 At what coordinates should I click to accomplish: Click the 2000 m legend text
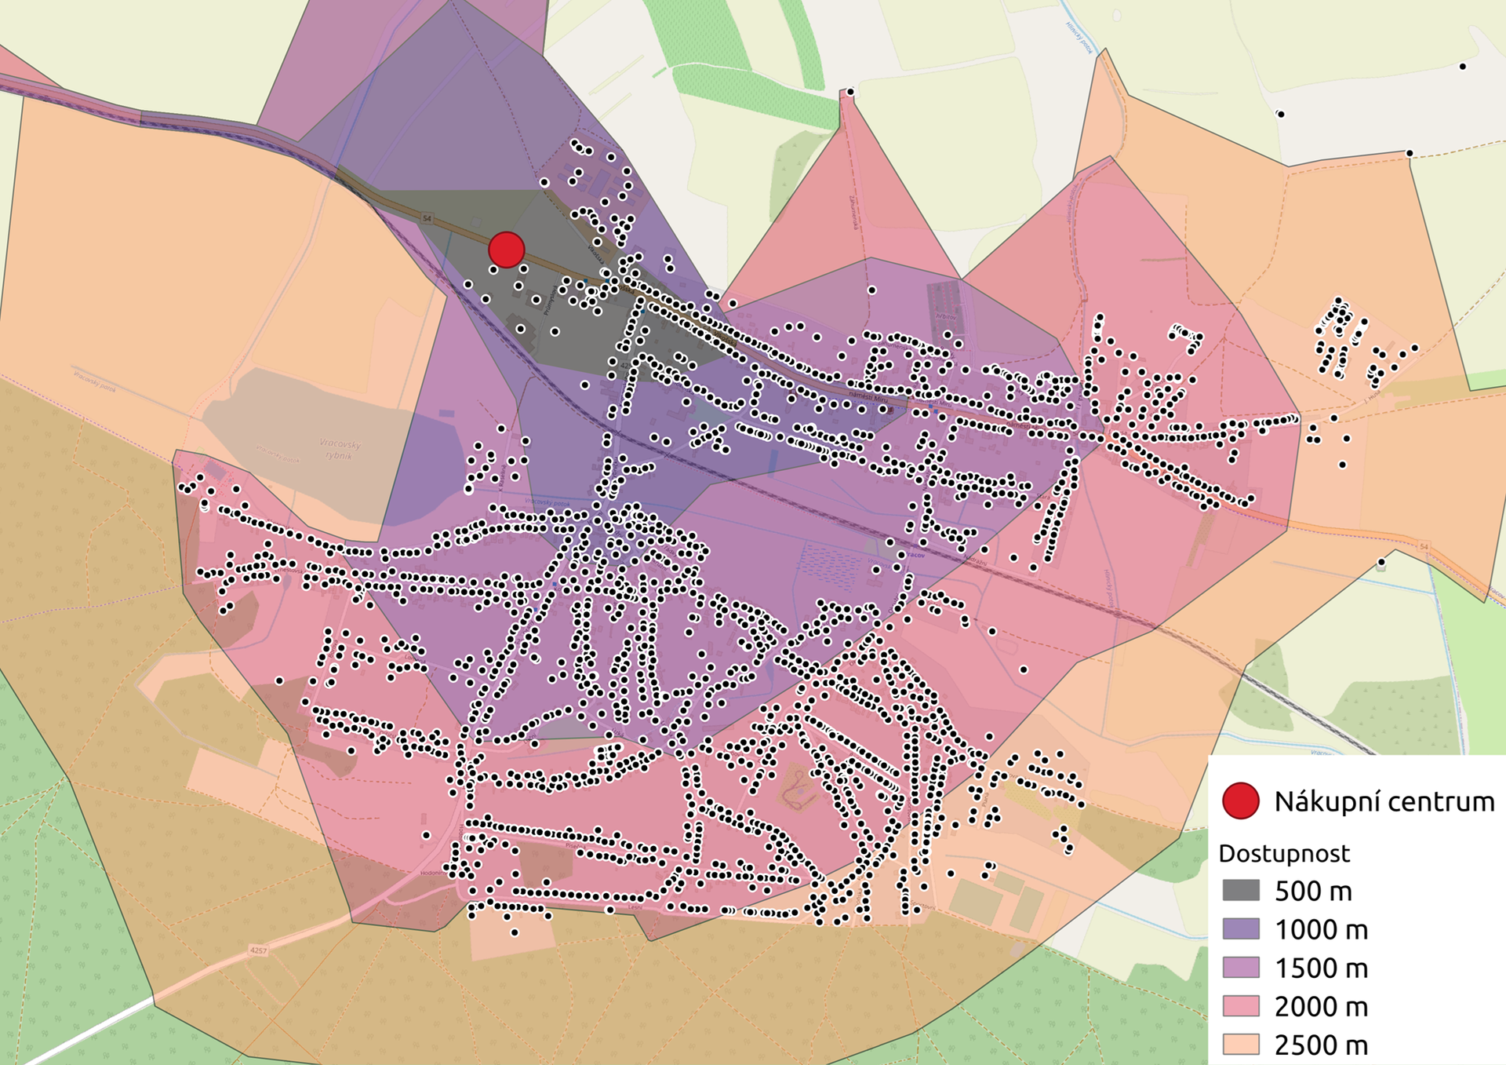[1321, 1006]
